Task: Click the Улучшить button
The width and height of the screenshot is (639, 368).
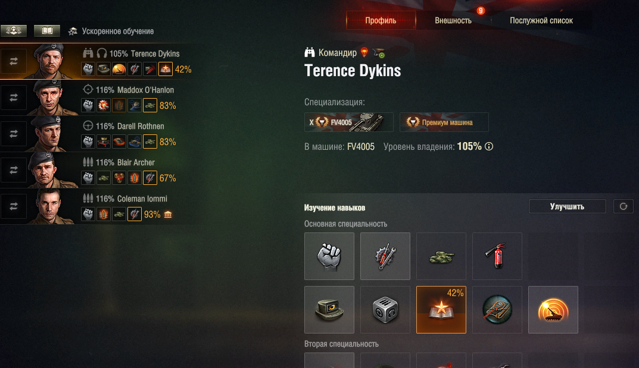Action: pyautogui.click(x=568, y=206)
